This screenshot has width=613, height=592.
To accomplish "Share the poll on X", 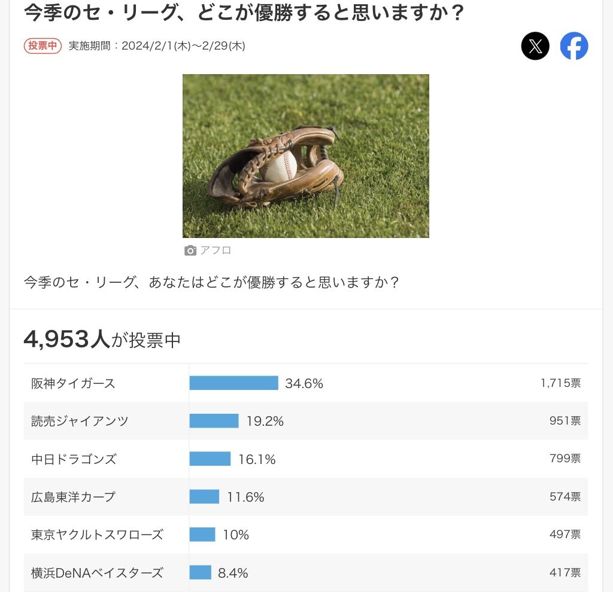I will 535,46.
